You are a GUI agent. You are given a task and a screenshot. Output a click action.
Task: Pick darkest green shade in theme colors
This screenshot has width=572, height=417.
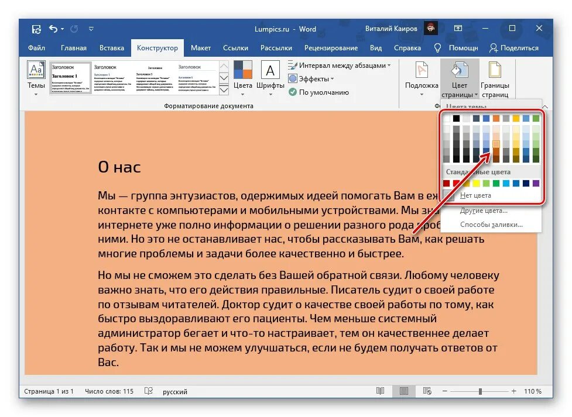click(536, 159)
